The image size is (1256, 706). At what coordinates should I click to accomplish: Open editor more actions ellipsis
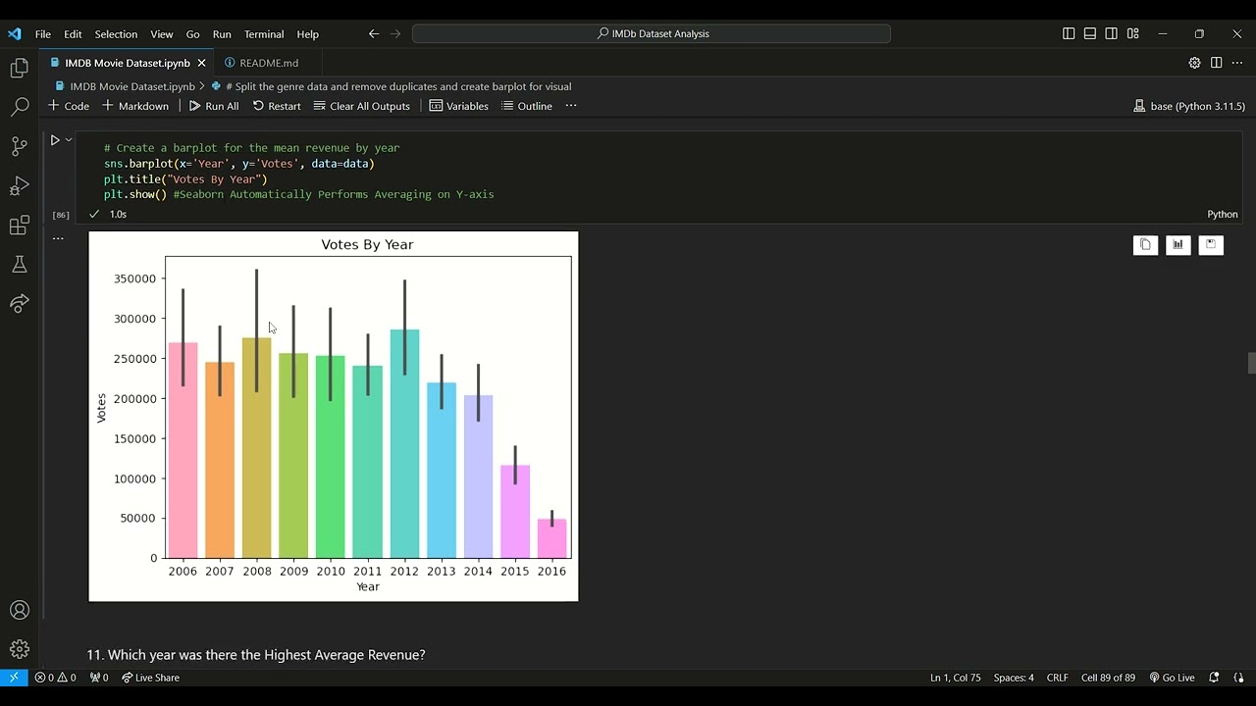1237,63
